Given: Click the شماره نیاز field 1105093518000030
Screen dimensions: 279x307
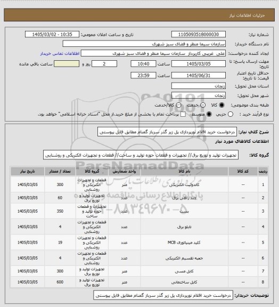Looking at the screenshot, I should point(199,34).
